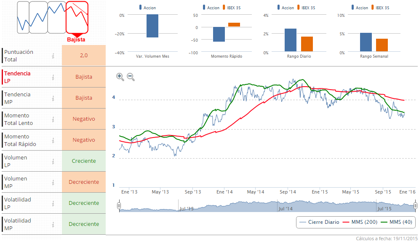Show info for Momento Total Rápido
Image resolution: width=419 pixels, height=244 pixels.
[53, 140]
